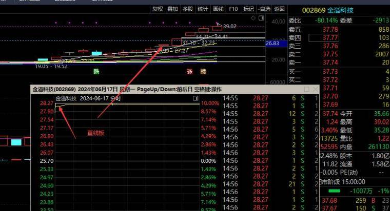The height and width of the screenshot is (211, 390).
Task: Select the 卖二 37.75 order book row
Action: 339,54
